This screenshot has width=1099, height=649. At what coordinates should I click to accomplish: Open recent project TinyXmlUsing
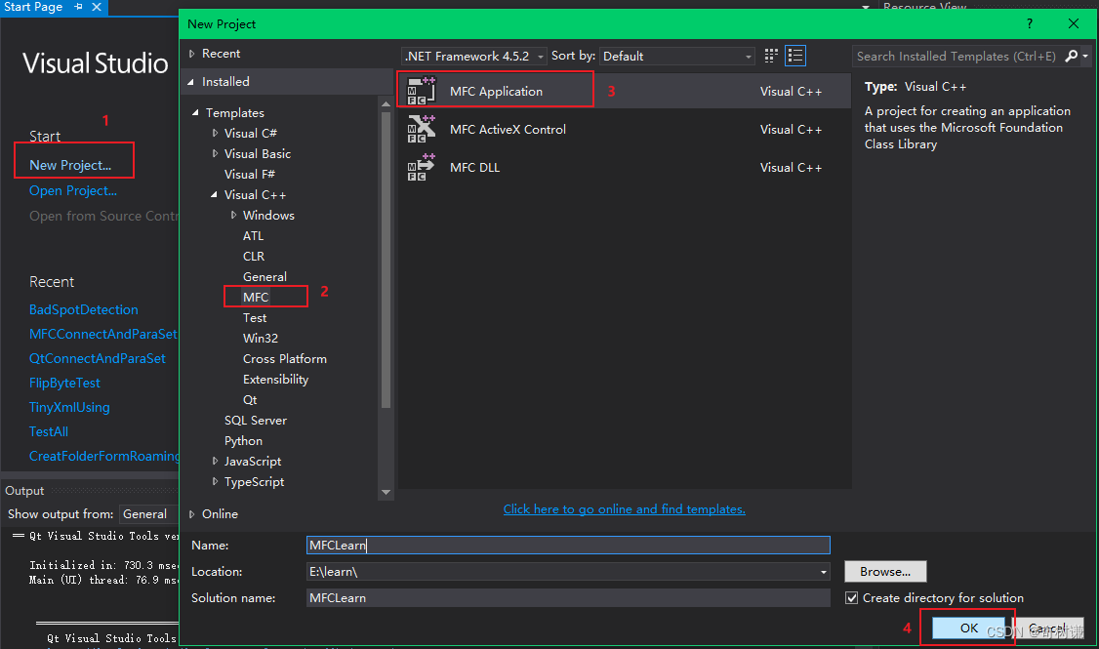point(69,407)
